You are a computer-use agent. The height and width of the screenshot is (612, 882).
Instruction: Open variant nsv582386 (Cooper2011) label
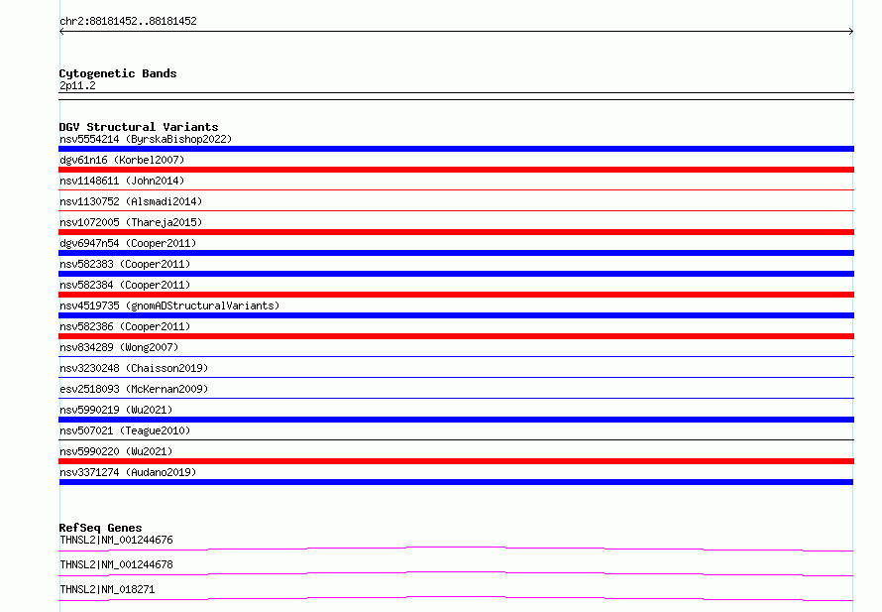point(125,326)
